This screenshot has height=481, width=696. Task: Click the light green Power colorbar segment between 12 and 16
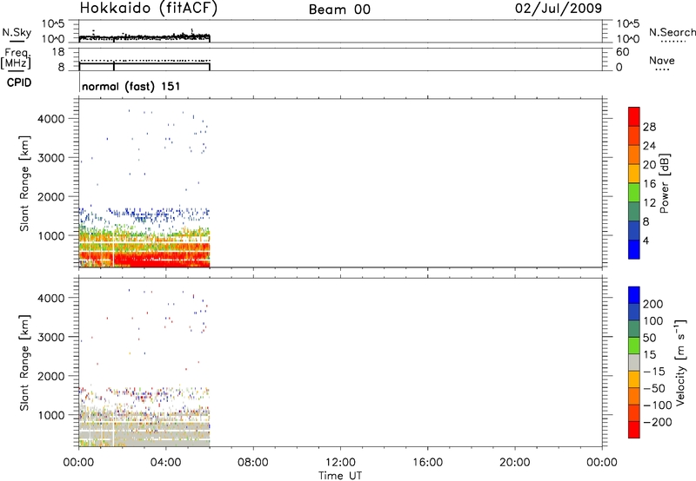coord(634,193)
